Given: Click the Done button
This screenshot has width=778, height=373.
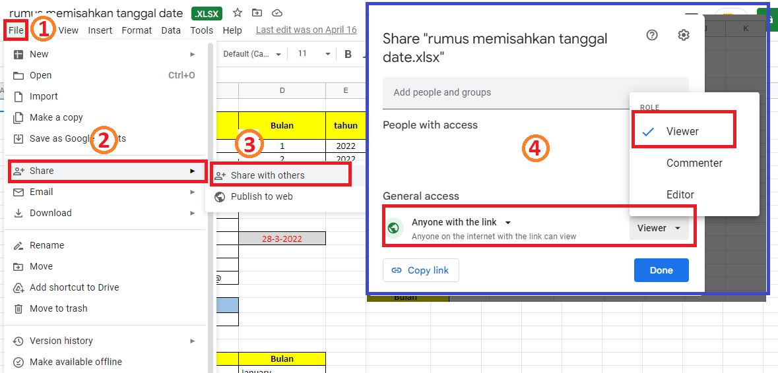Looking at the screenshot, I should coord(661,270).
